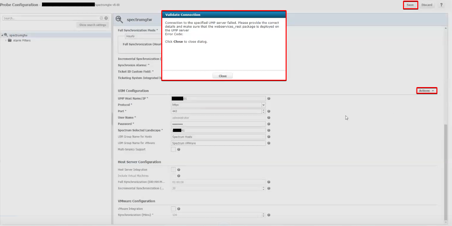Screen dimensions: 452x226
Task: Toggle Host Server Integration checkbox
Action: click(x=173, y=170)
